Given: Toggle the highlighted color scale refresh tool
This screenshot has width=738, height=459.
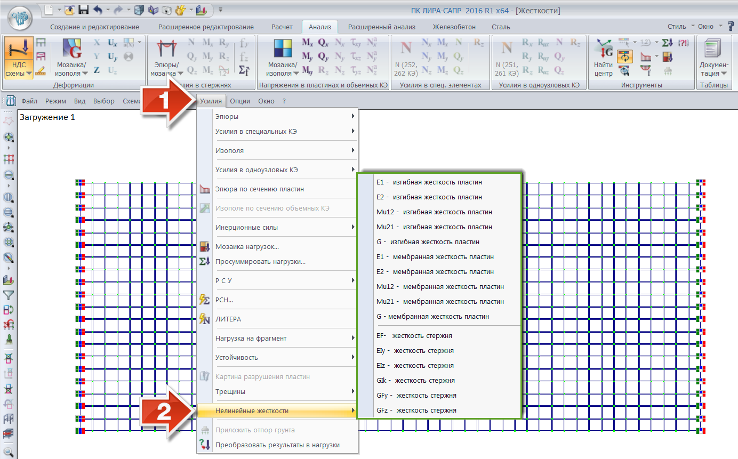Looking at the screenshot, I should [624, 56].
